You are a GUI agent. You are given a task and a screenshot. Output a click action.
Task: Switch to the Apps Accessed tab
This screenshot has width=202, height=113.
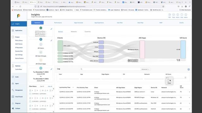(79, 23)
